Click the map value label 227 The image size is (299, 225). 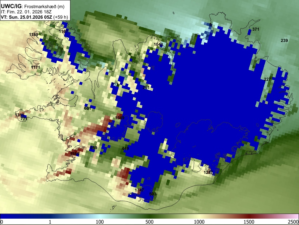[267, 79]
